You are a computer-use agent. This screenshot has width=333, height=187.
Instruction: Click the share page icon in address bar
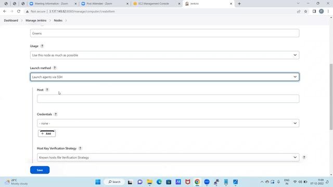pyautogui.click(x=299, y=11)
